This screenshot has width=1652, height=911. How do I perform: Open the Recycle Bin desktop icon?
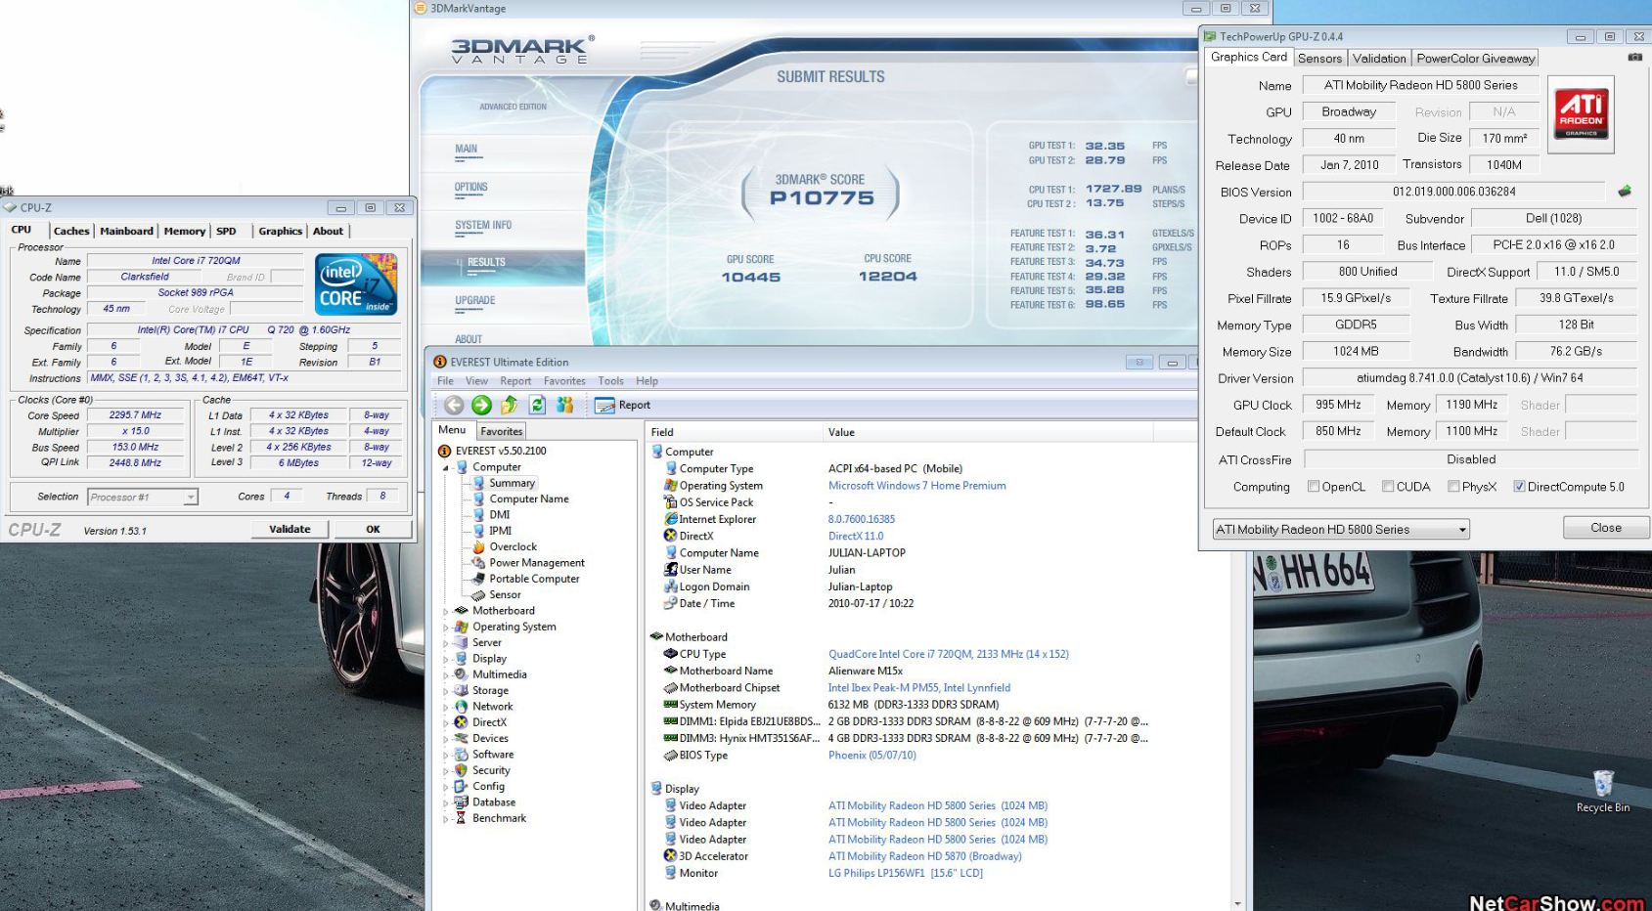[1603, 792]
